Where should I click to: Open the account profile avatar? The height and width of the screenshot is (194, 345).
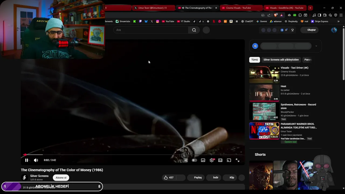click(x=334, y=30)
